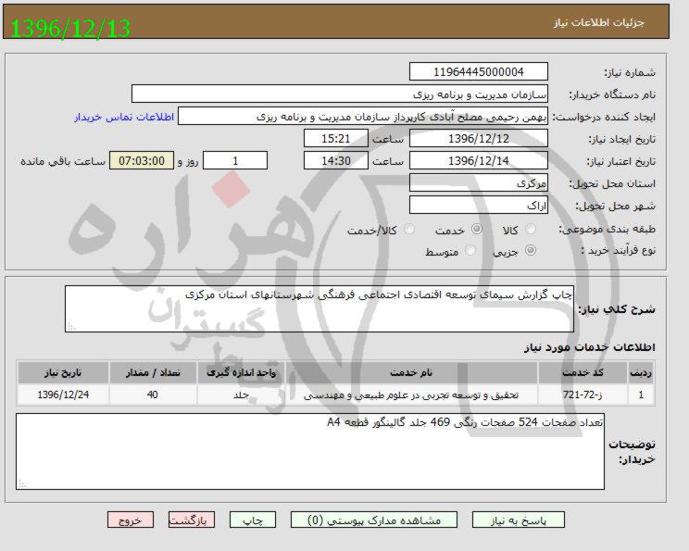Click the اطلاعات خدمات مورد نیاز heading

click(589, 347)
